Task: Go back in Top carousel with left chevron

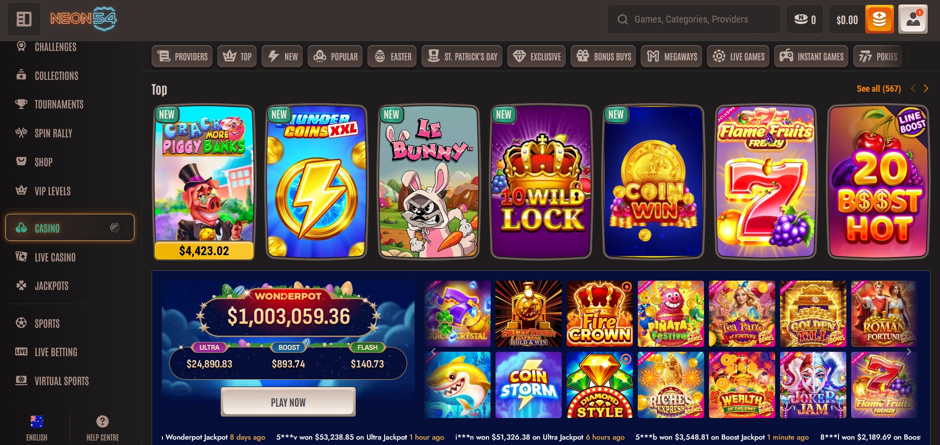Action: (913, 88)
